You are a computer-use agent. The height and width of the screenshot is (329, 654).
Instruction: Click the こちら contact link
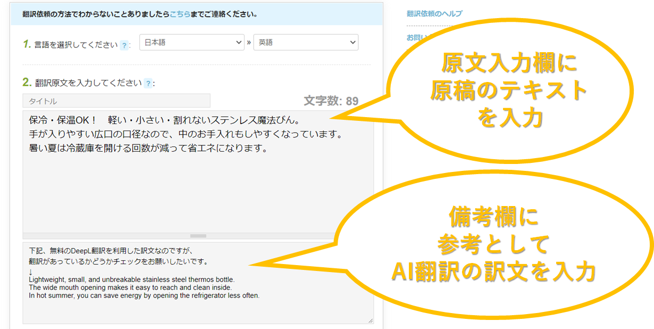(x=180, y=14)
